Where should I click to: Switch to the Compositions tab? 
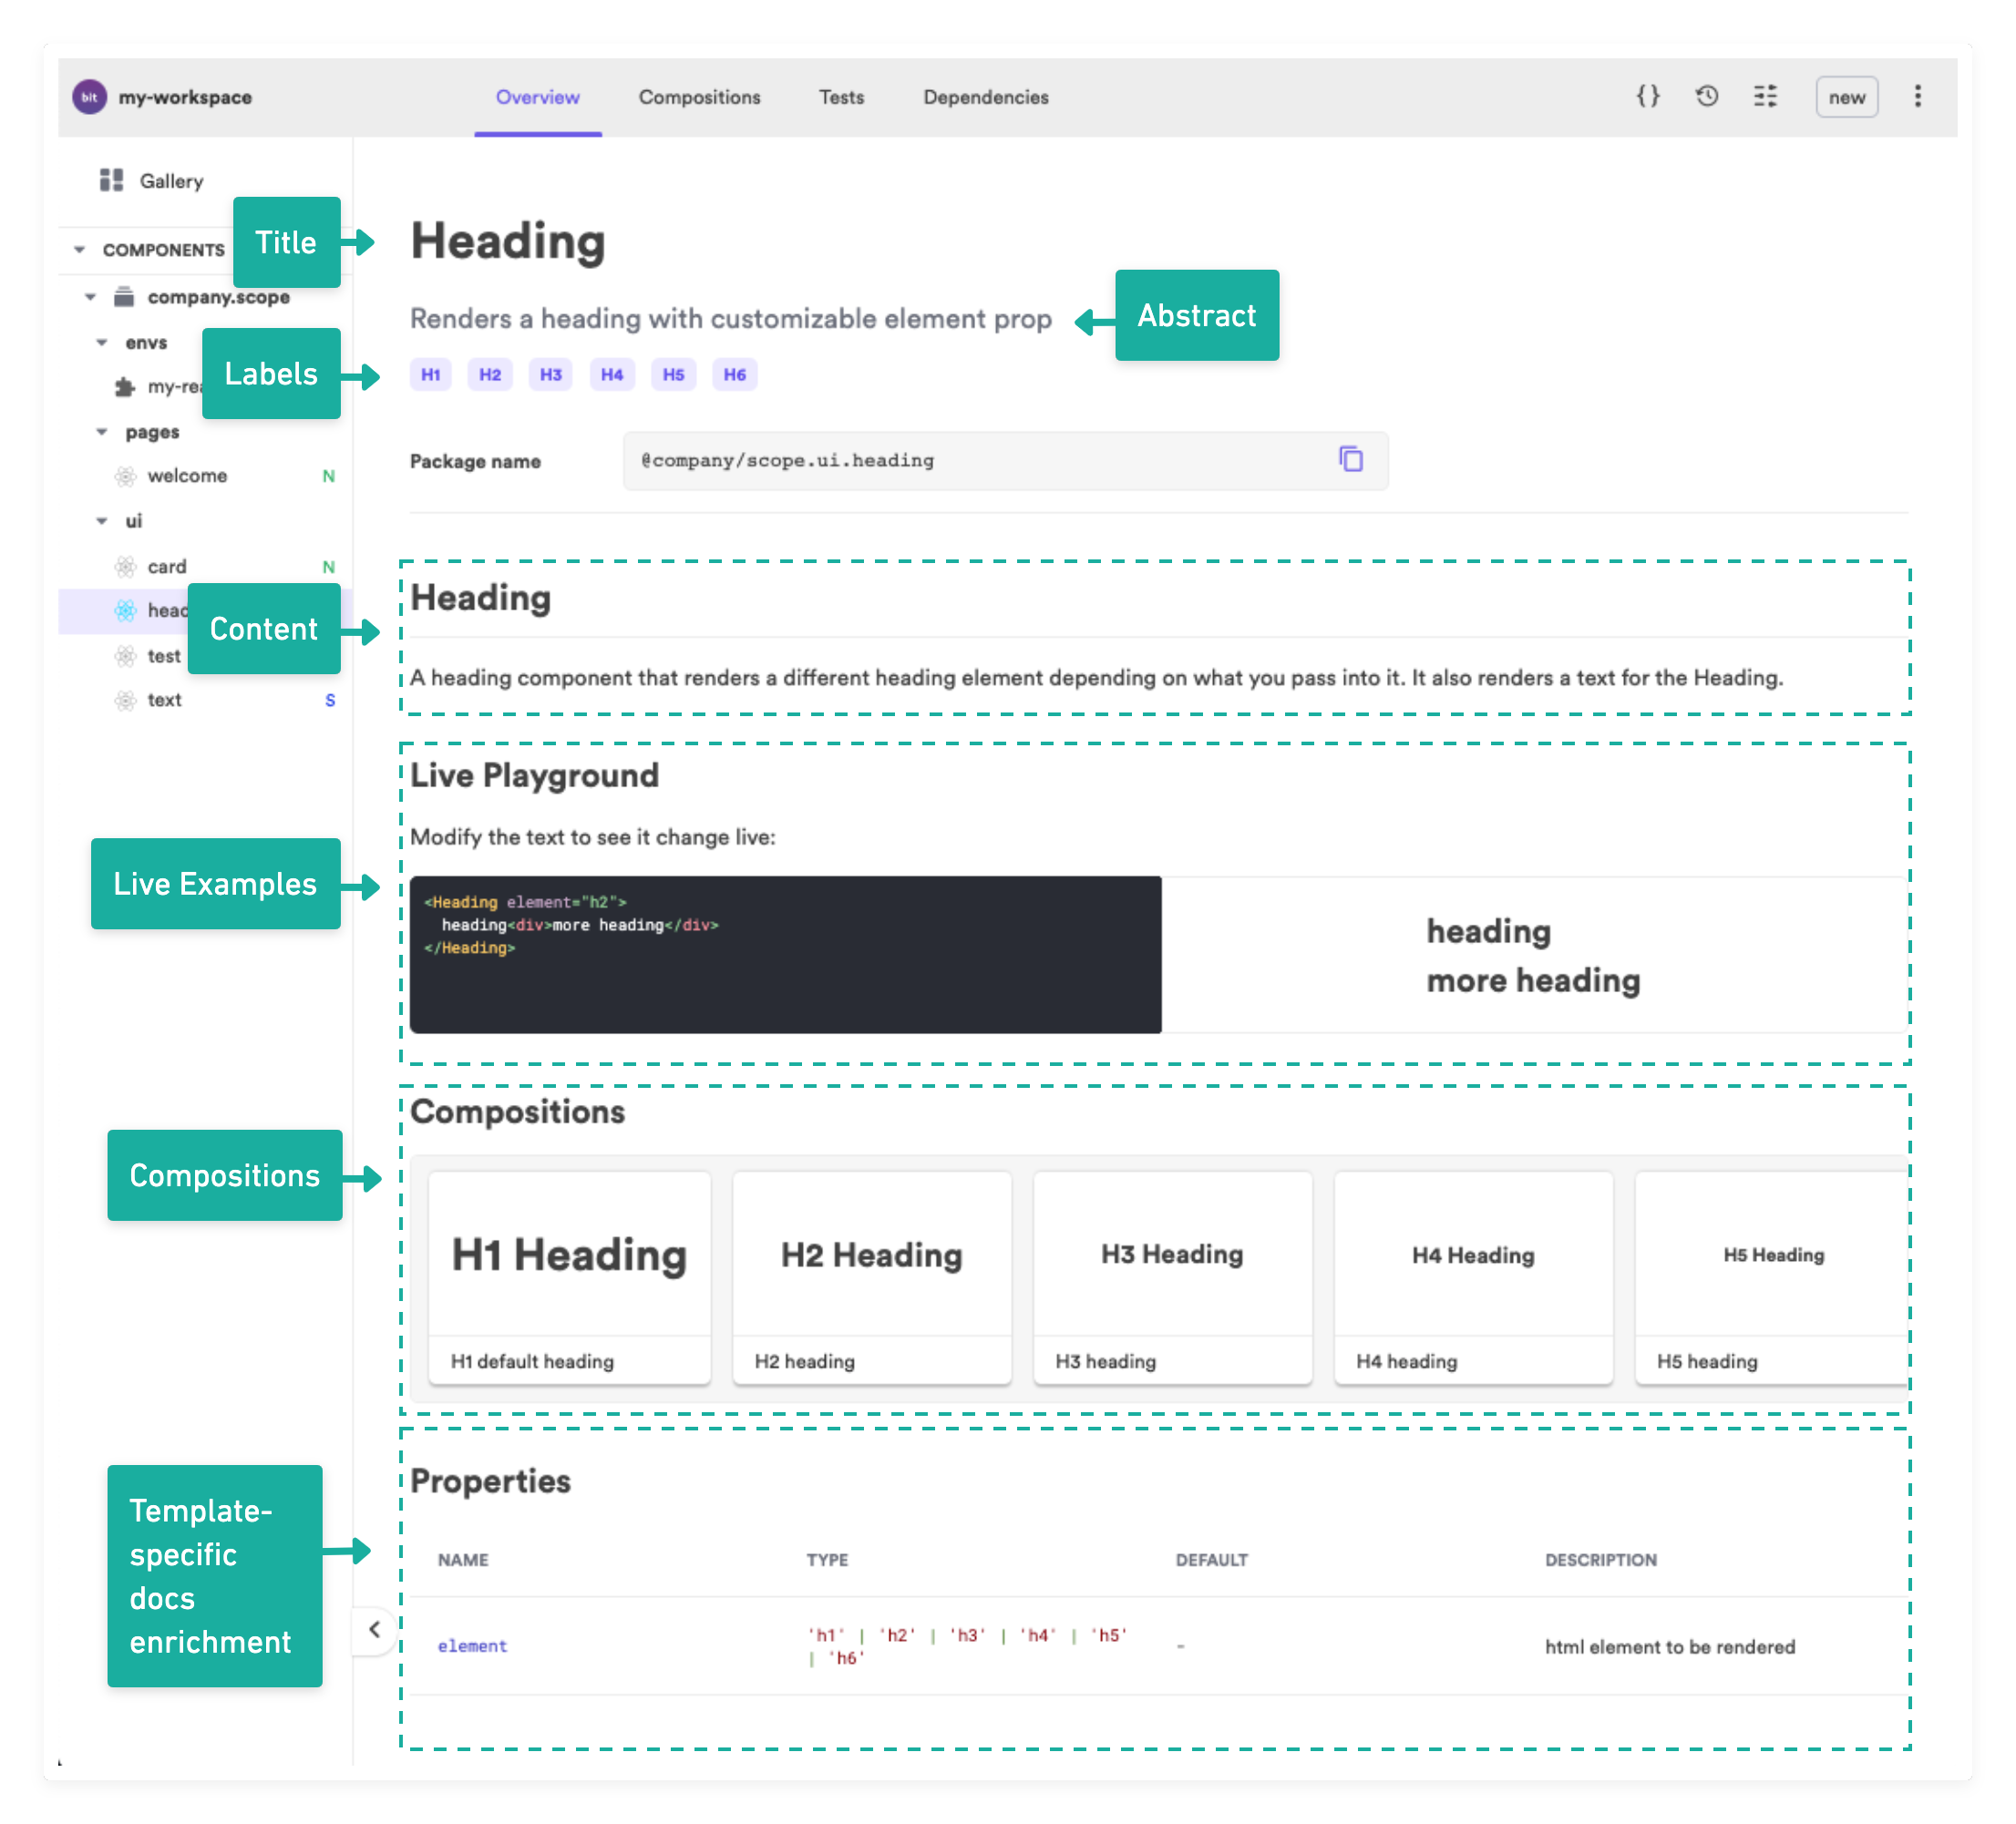pos(699,97)
